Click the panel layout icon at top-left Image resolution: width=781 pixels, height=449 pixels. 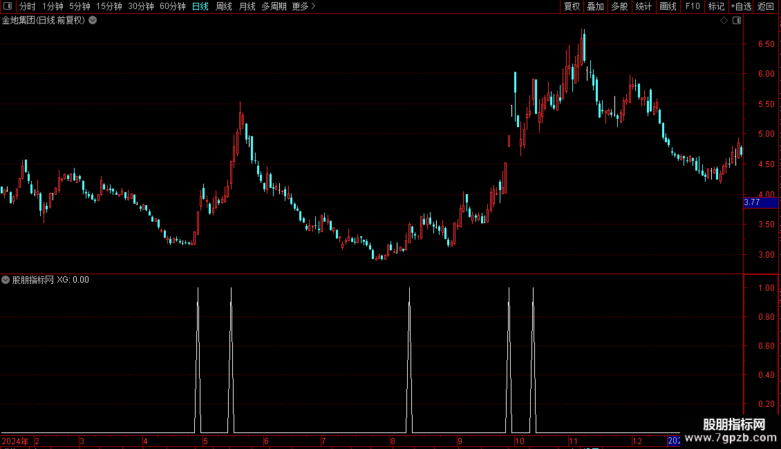(8, 6)
